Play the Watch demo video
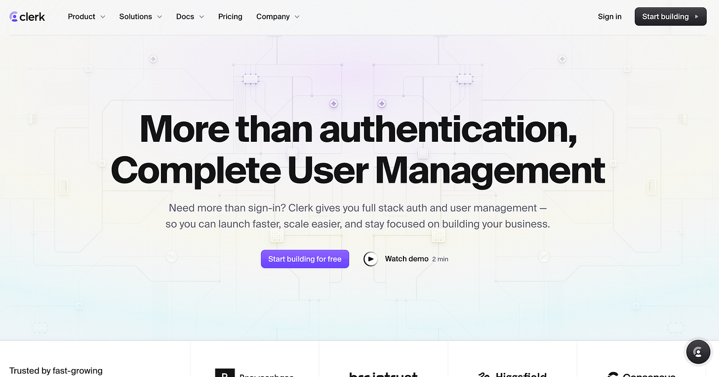719x377 pixels. 406,259
